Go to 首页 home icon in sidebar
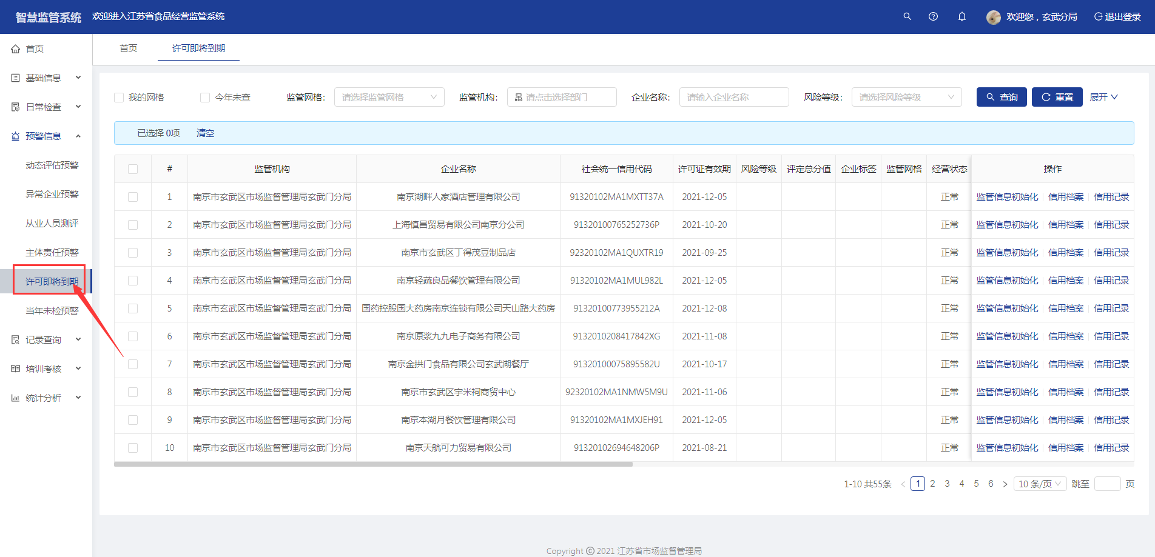This screenshot has width=1155, height=557. [x=16, y=49]
